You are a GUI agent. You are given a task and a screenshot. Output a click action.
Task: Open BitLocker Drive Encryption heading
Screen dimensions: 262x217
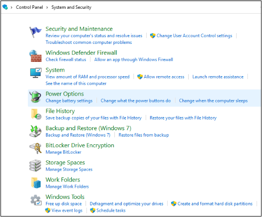point(80,145)
